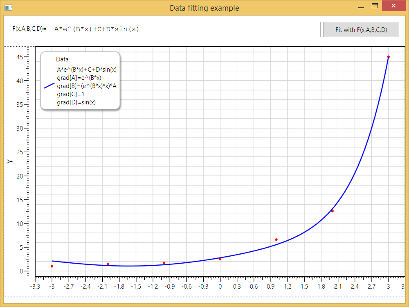This screenshot has height=307, width=409.
Task: Click the red data point at x=-3
Action: pos(52,266)
